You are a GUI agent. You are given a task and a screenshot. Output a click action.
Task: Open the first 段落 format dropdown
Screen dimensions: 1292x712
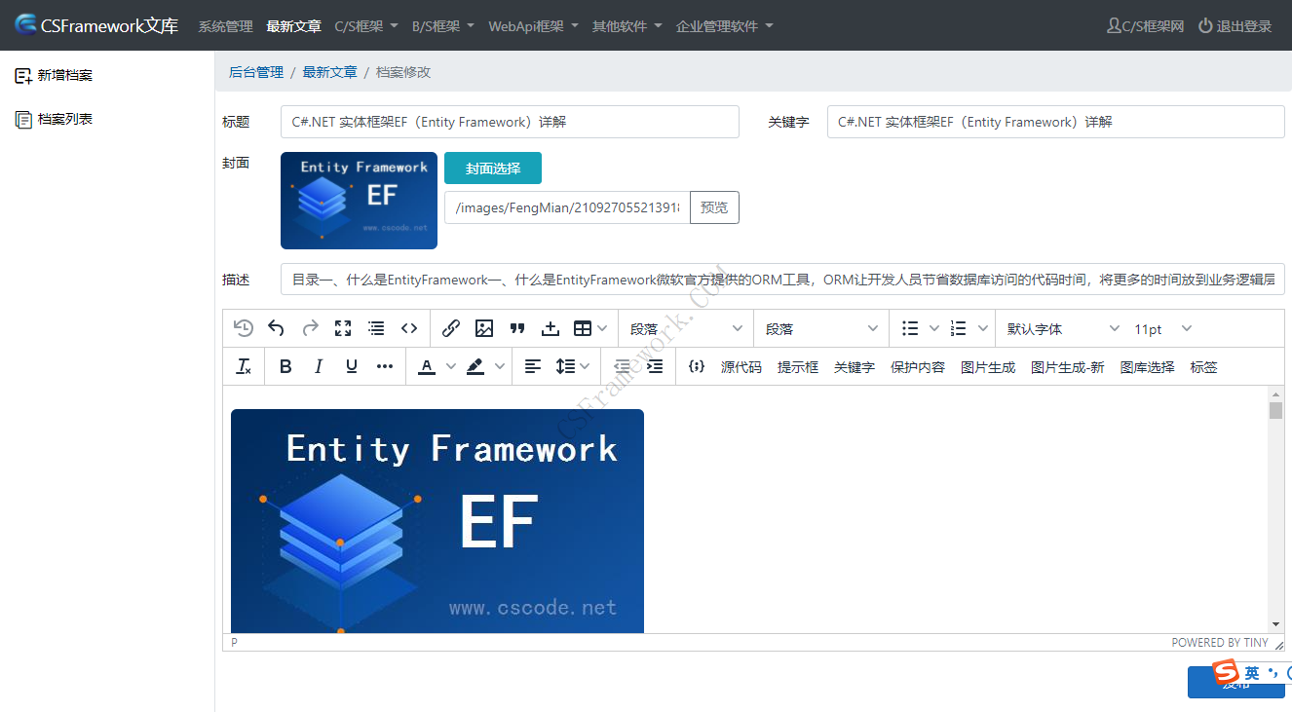pyautogui.click(x=685, y=328)
